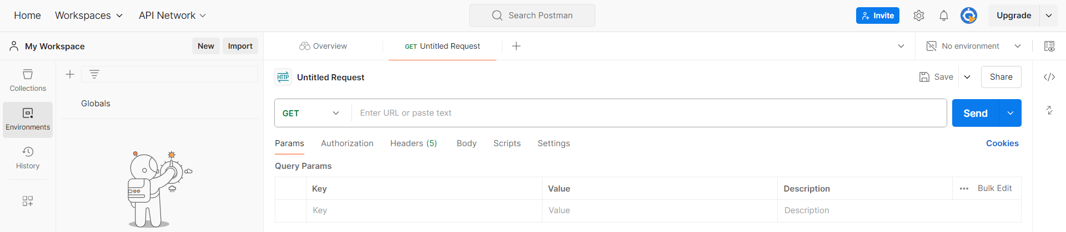1066x232 pixels.
Task: Click the user avatar icon
Action: (969, 16)
